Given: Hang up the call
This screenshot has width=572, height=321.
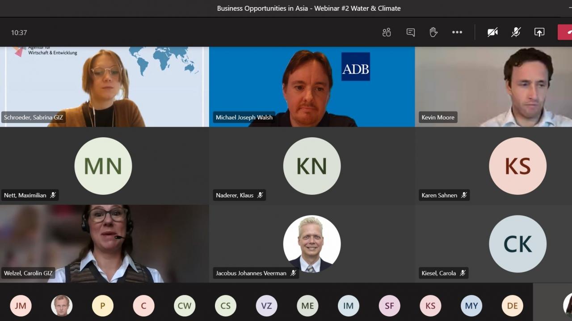Looking at the screenshot, I should point(565,32).
